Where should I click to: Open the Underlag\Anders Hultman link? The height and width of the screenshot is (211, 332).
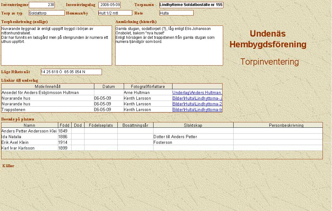(x=197, y=93)
